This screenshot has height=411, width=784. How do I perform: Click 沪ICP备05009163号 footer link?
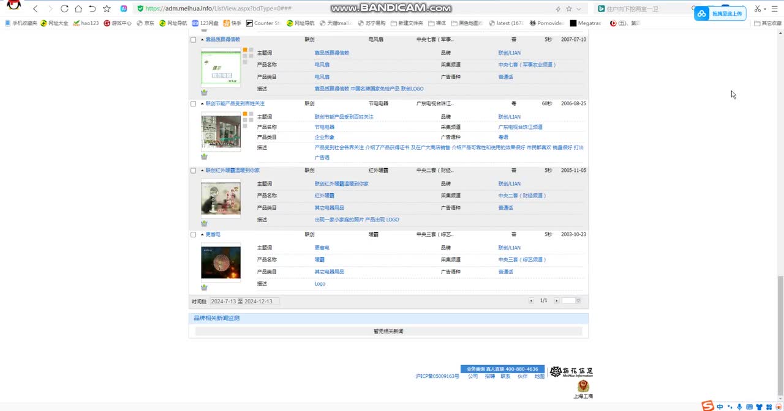point(437,377)
